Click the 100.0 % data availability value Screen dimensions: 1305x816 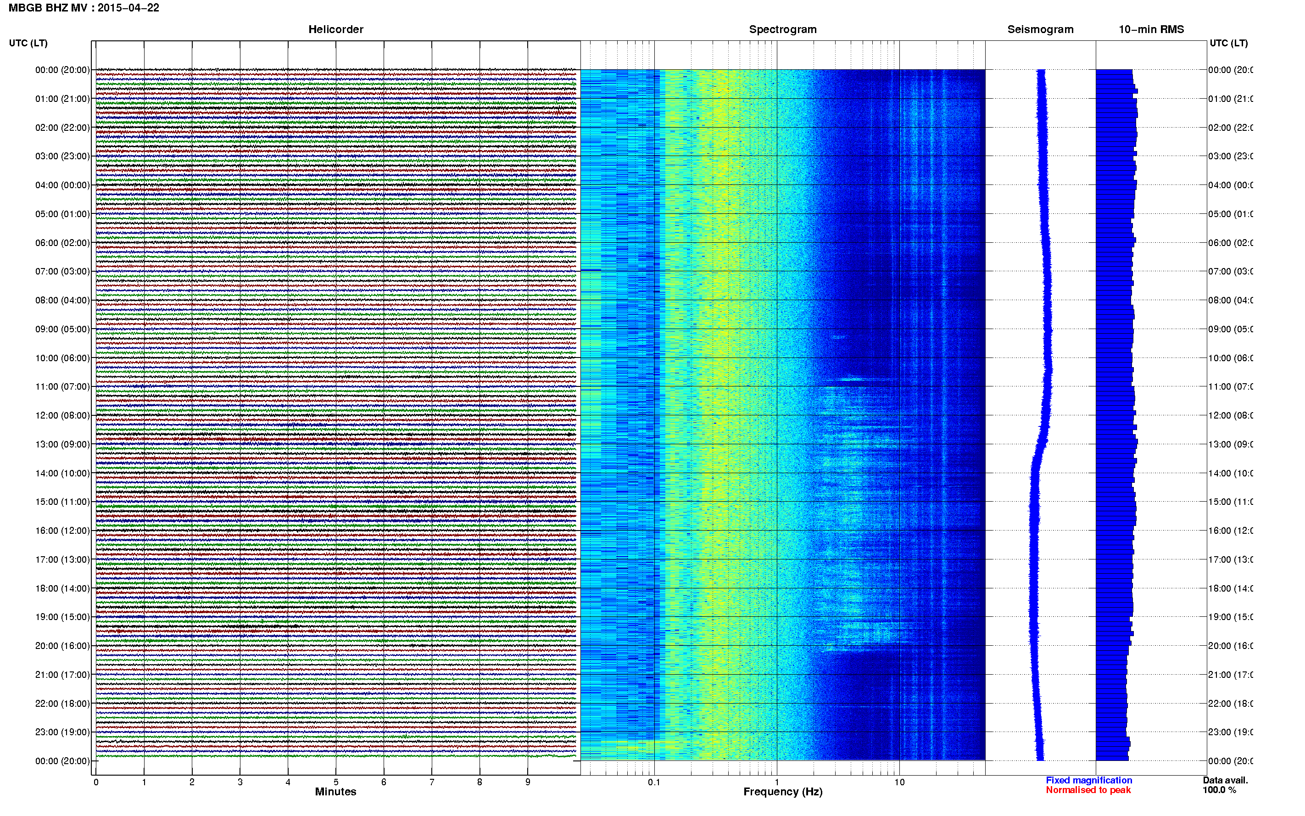[x=1219, y=790]
